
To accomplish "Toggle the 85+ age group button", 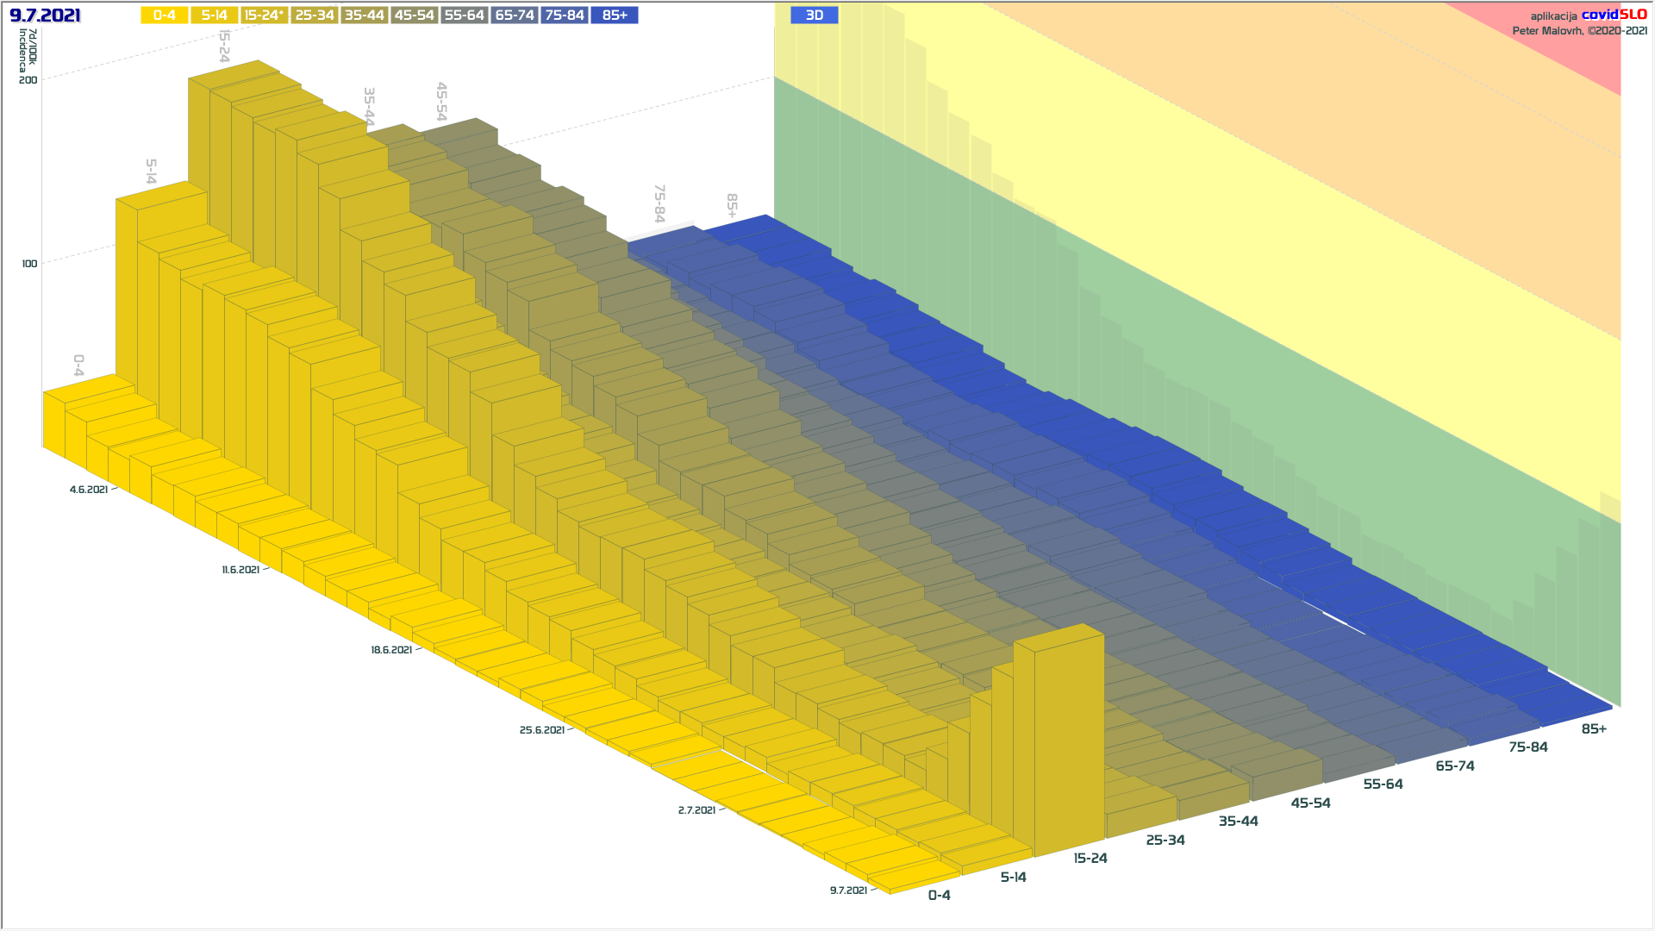I will pos(615,16).
